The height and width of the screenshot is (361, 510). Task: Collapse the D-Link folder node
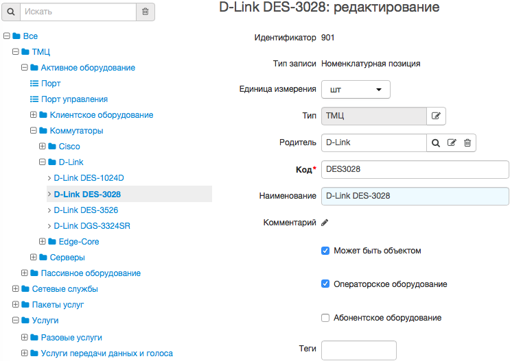pyautogui.click(x=43, y=162)
